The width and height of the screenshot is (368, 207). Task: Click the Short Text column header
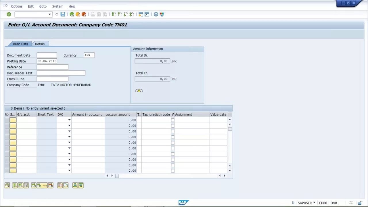point(47,114)
